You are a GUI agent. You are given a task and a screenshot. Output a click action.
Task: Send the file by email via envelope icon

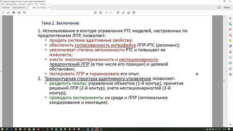19,13
